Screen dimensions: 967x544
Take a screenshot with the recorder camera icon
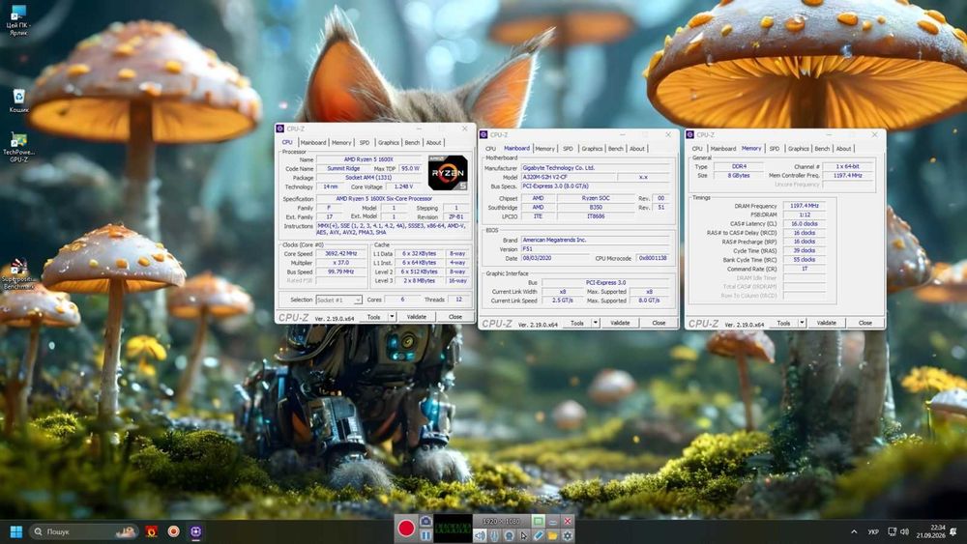pyautogui.click(x=426, y=521)
